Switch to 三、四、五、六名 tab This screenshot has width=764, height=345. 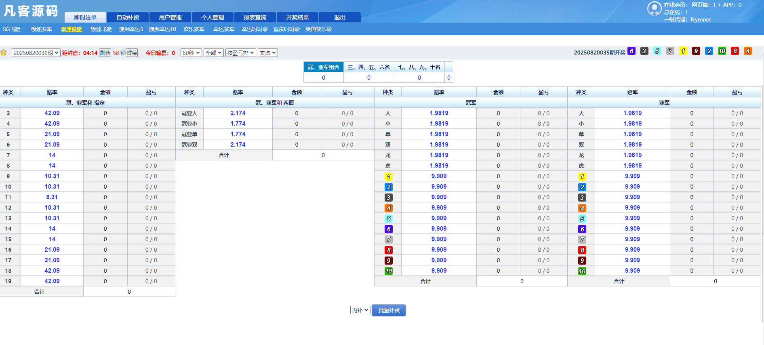[368, 67]
